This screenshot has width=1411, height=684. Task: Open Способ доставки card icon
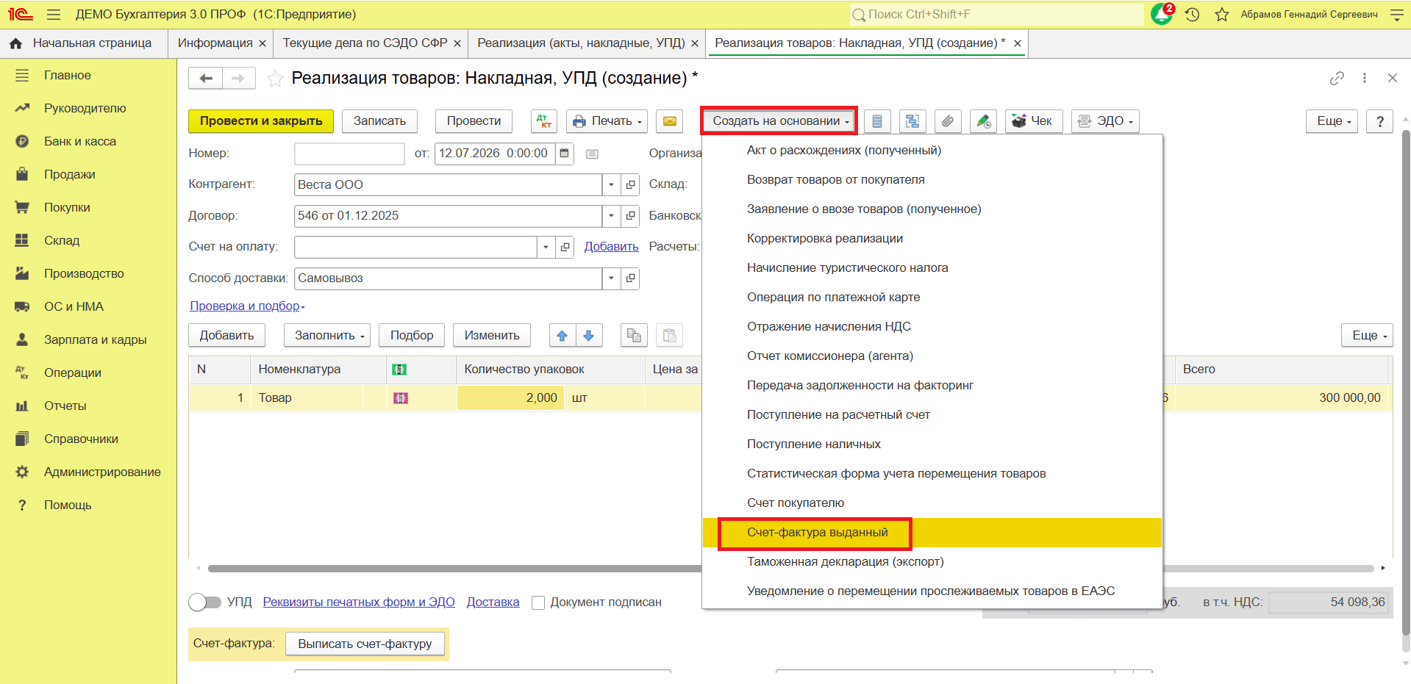(x=631, y=278)
